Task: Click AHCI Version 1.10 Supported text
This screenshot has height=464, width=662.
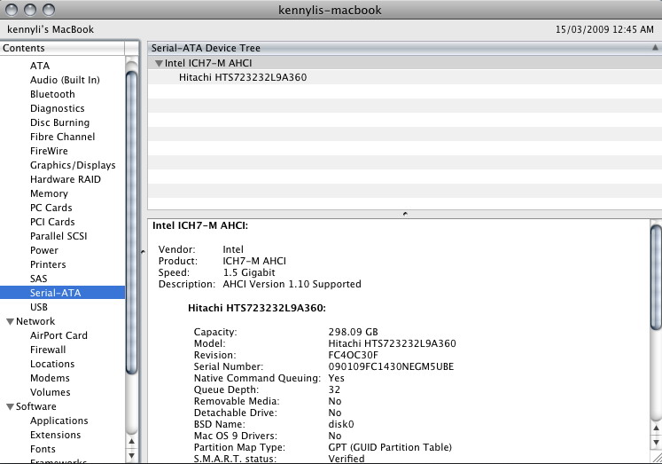Action: 292,284
